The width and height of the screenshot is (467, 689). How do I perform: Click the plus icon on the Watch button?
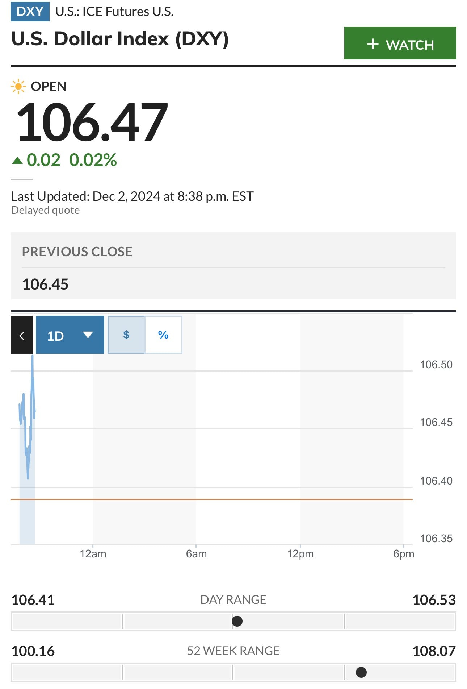[373, 44]
